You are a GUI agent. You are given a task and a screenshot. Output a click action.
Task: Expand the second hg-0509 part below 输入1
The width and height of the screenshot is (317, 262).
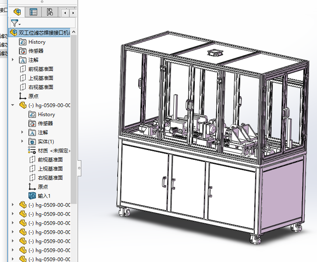(13, 214)
